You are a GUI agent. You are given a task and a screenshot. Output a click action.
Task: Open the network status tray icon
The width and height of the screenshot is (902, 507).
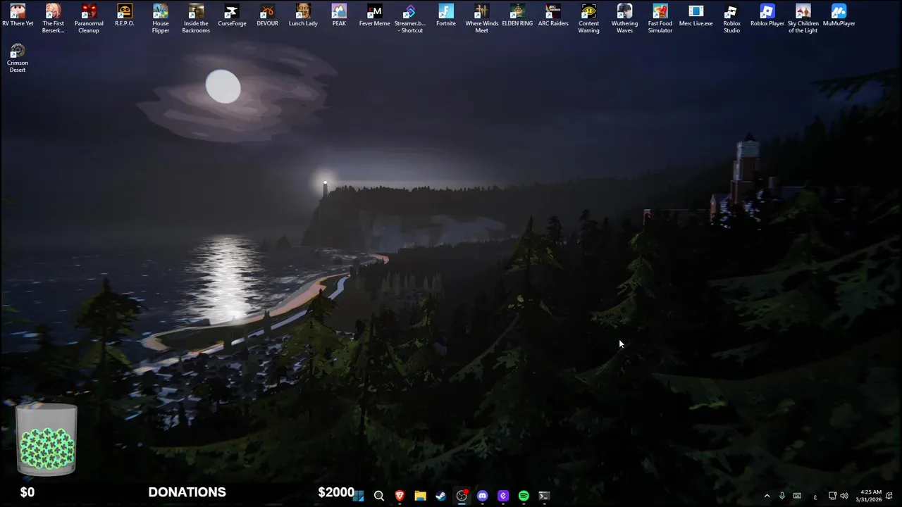[832, 496]
